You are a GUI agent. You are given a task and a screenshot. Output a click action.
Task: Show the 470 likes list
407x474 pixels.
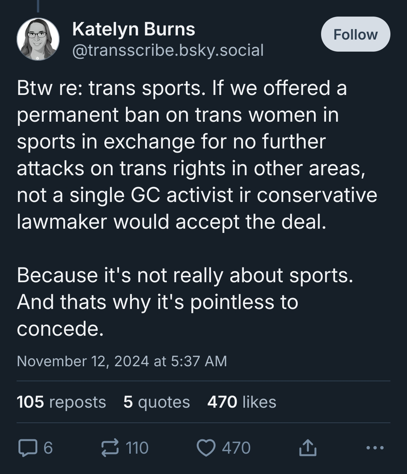242,402
